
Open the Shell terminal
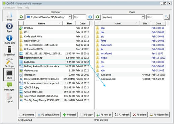tap(9, 75)
